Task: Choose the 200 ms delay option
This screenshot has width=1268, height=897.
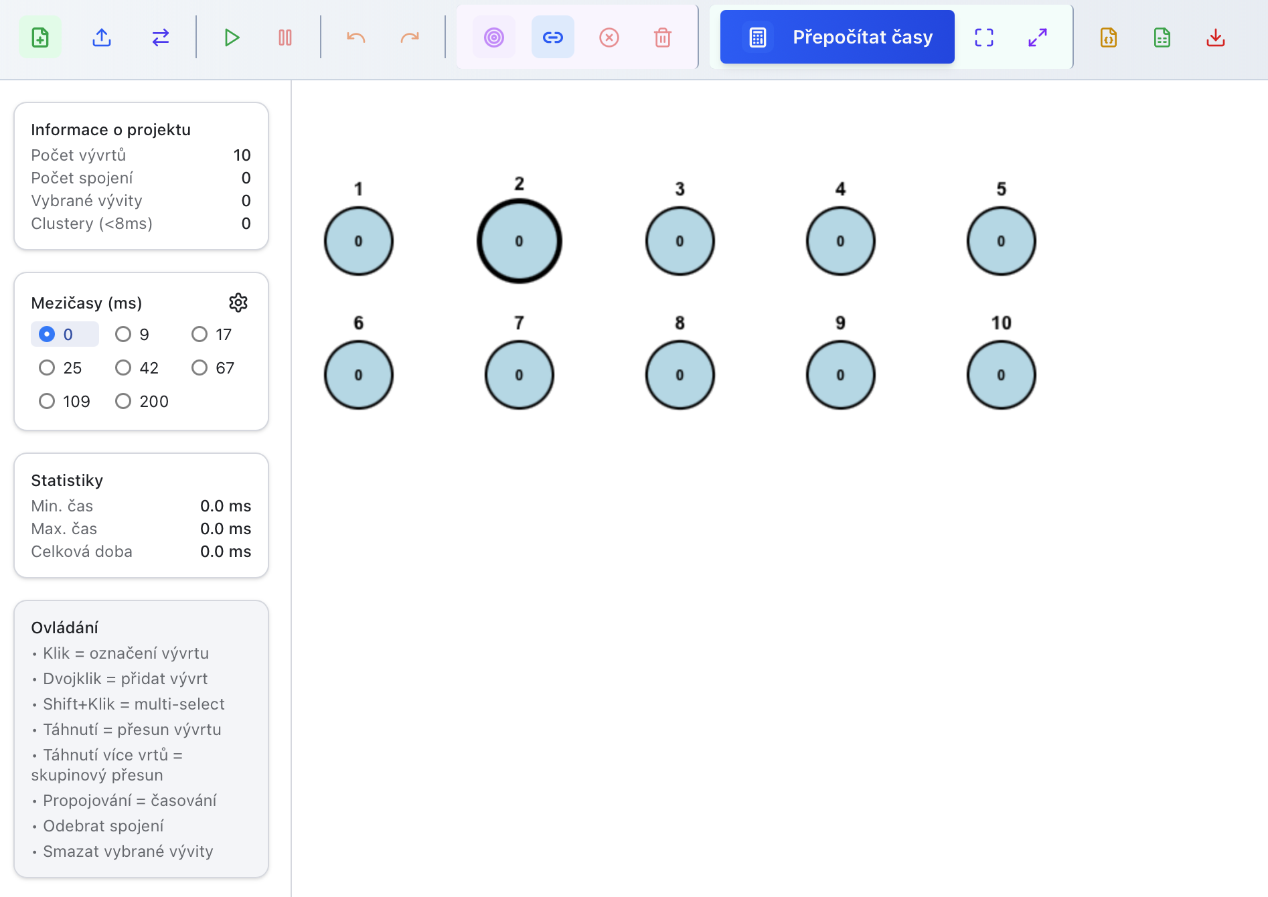Action: pos(123,401)
